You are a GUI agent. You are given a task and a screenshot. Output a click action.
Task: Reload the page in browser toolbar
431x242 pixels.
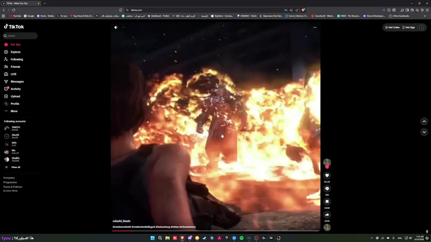point(13,10)
